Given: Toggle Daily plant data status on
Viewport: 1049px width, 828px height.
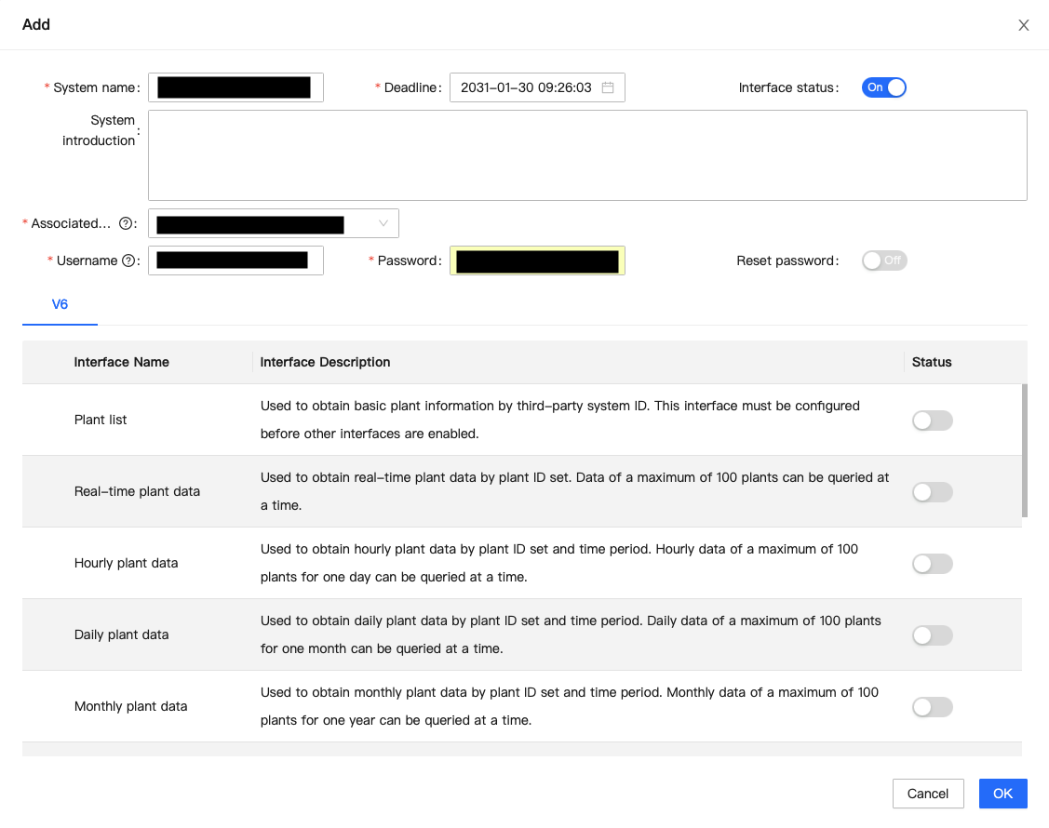Looking at the screenshot, I should [932, 635].
